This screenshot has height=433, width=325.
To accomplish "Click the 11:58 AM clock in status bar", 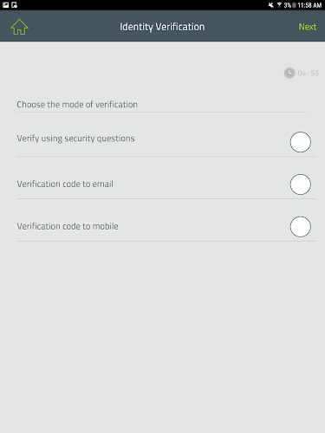I will click(x=309, y=5).
